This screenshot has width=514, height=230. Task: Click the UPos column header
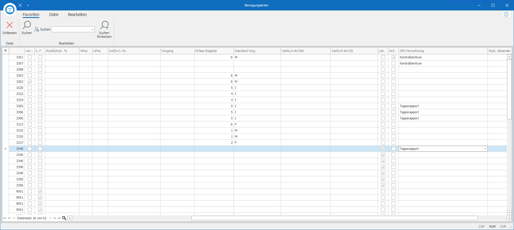pyautogui.click(x=100, y=51)
